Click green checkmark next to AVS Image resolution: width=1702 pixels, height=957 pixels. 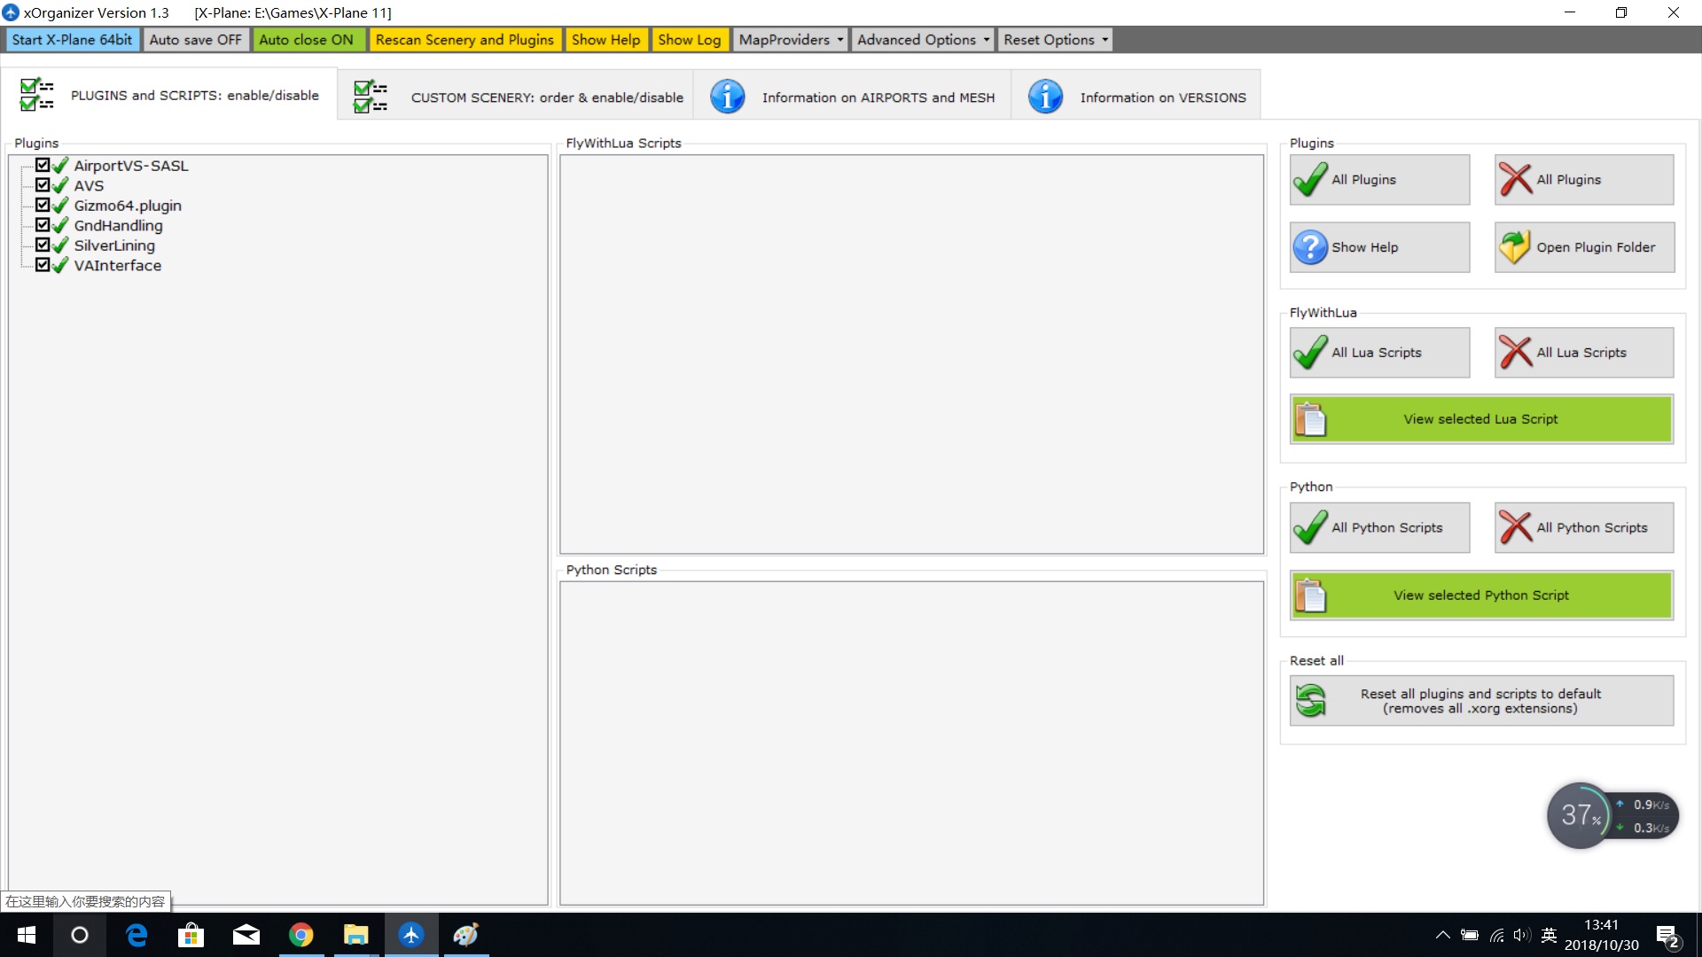[60, 186]
